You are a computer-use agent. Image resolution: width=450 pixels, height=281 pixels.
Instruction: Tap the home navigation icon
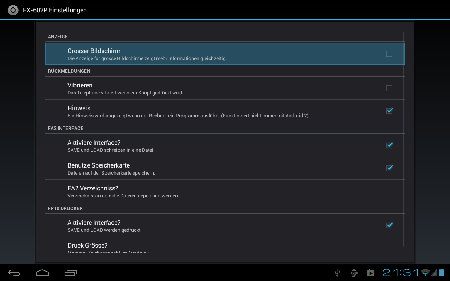[x=42, y=273]
